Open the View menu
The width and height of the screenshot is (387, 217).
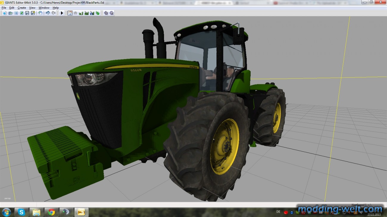(x=32, y=8)
